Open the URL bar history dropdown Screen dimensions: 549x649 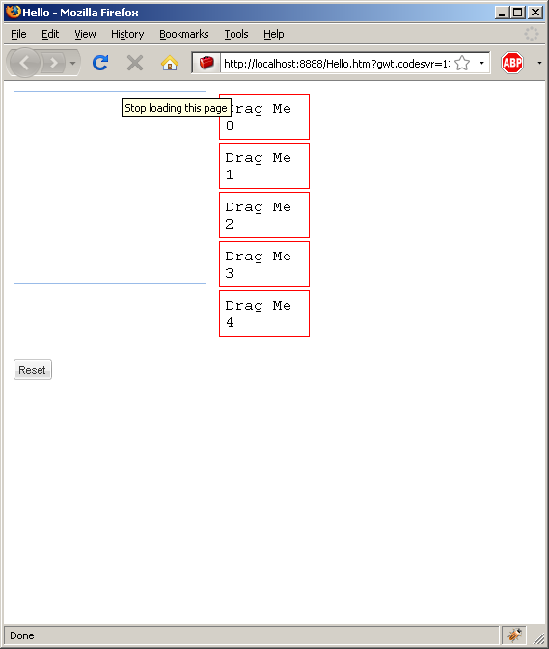pos(481,63)
